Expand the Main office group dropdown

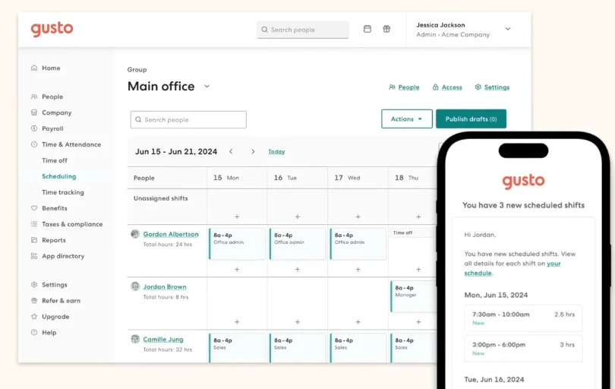point(207,87)
